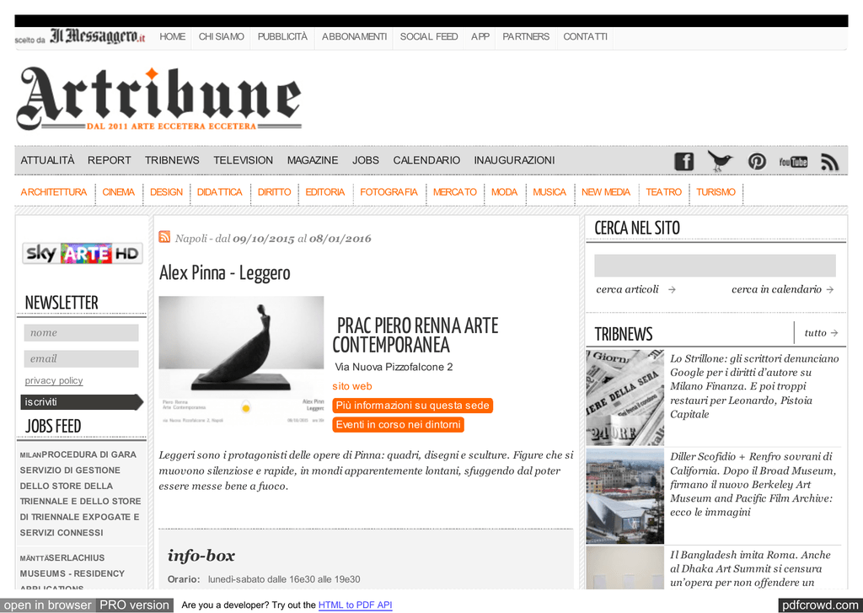The height and width of the screenshot is (613, 863).
Task: Select DESIGN category
Action: [x=166, y=191]
